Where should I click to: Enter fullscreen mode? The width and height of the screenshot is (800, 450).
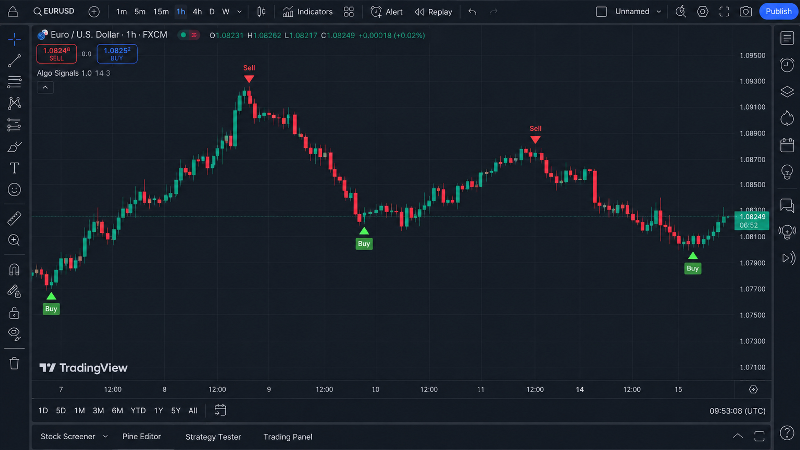tap(724, 12)
